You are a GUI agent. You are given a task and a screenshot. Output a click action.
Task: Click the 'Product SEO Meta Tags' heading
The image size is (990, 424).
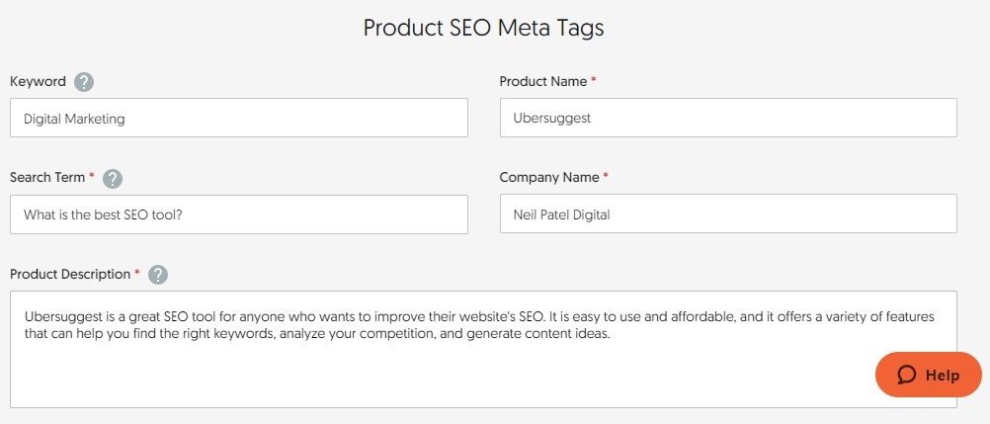(483, 28)
